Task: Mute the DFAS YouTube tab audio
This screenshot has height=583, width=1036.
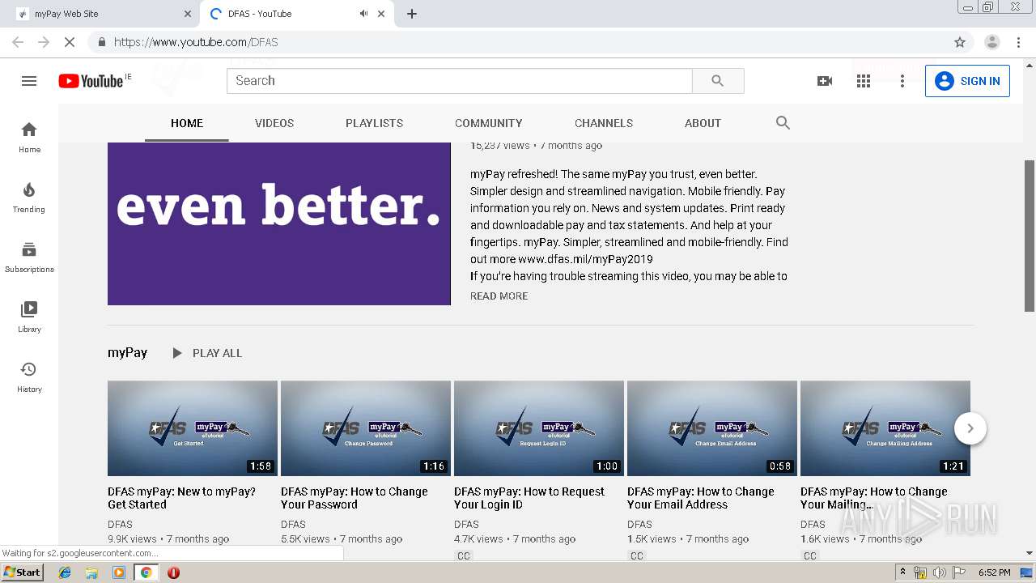Action: pyautogui.click(x=363, y=14)
